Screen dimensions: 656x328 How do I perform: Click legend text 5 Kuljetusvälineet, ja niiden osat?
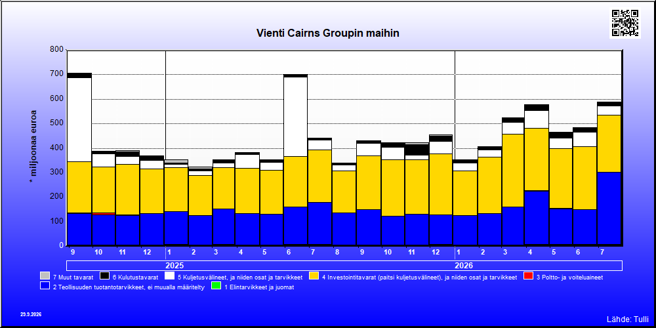240,277
